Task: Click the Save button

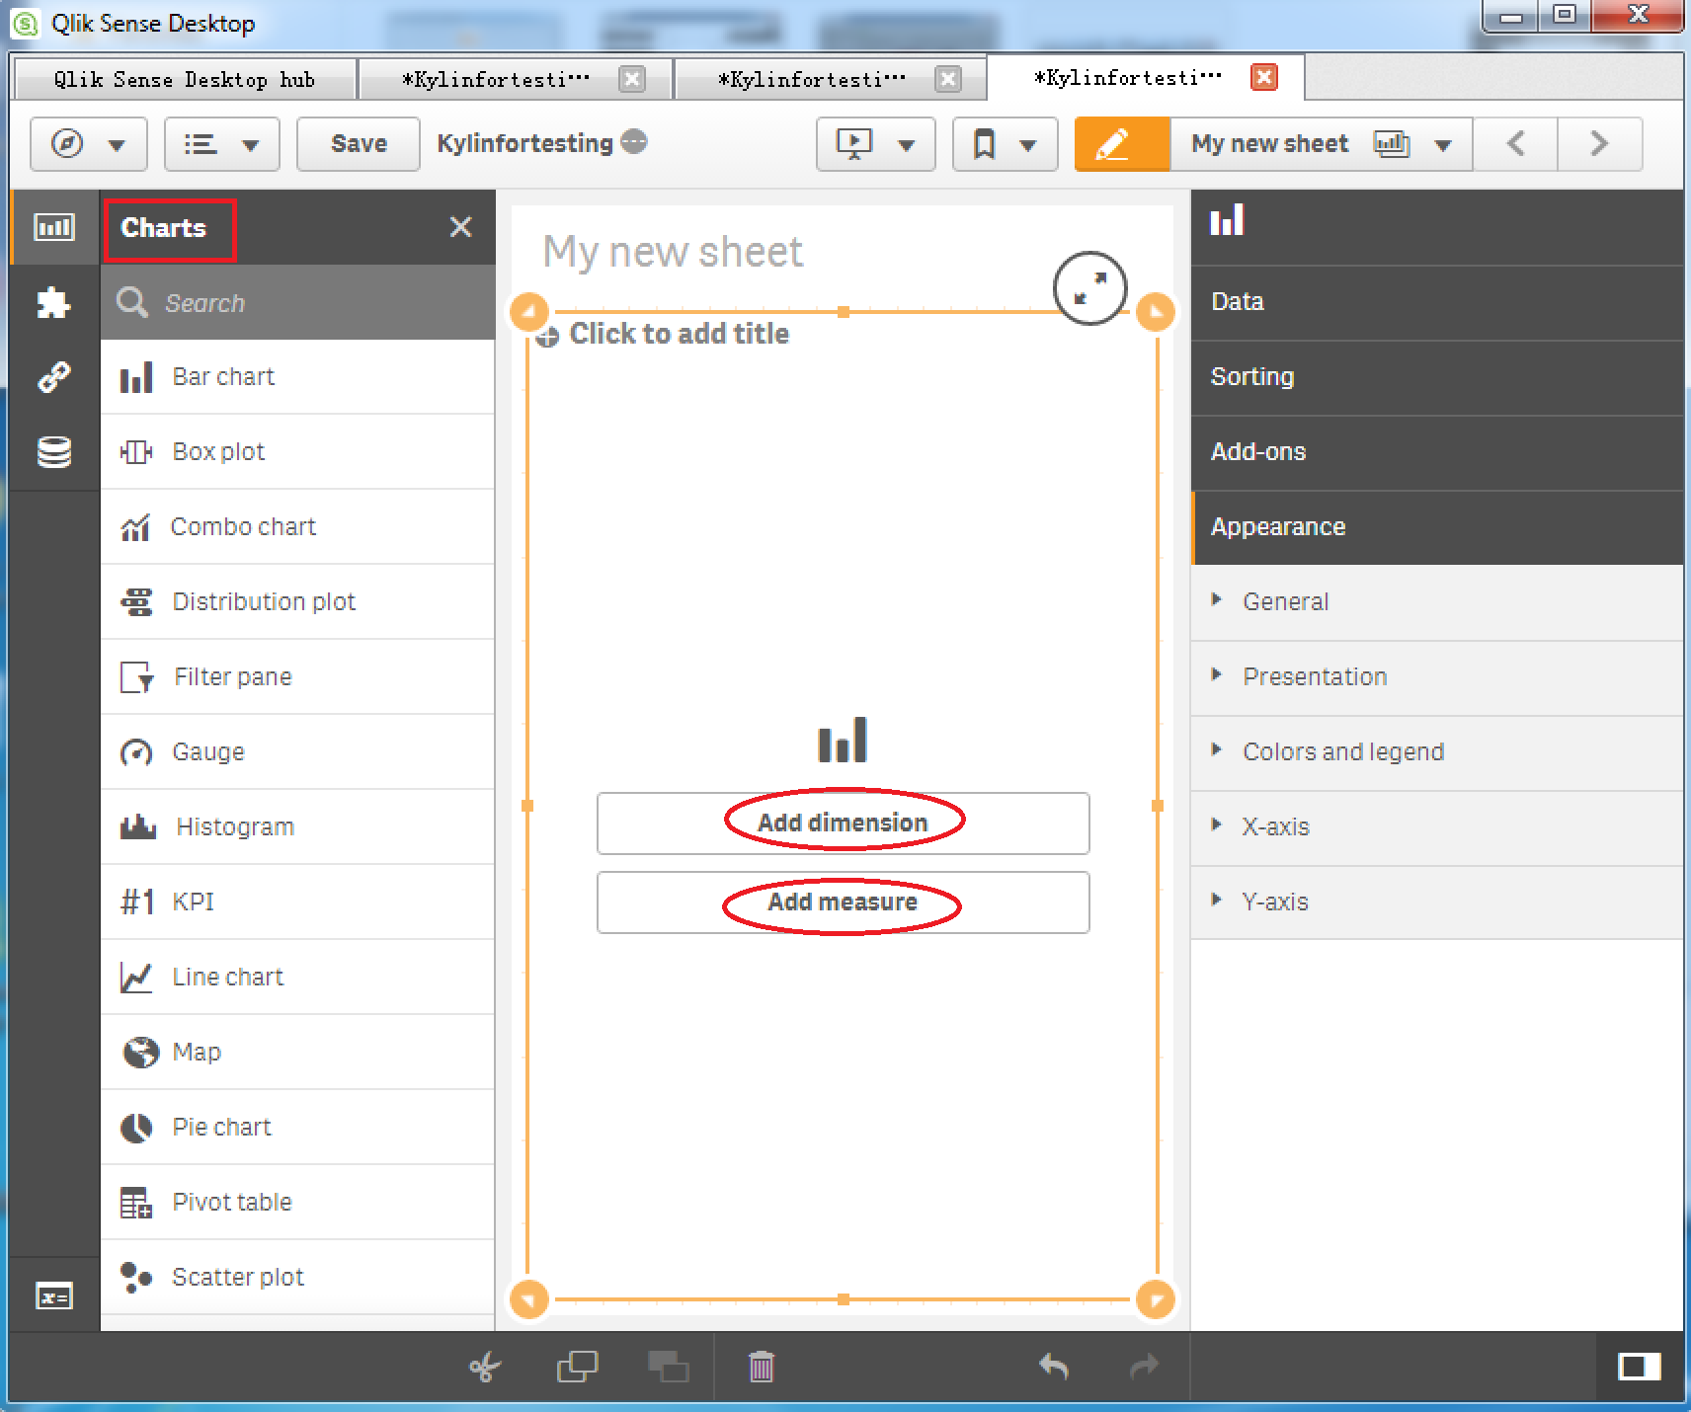Action: pos(359,144)
